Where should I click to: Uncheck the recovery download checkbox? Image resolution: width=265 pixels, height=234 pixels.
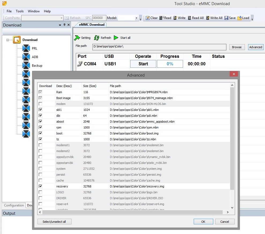pos(40,186)
